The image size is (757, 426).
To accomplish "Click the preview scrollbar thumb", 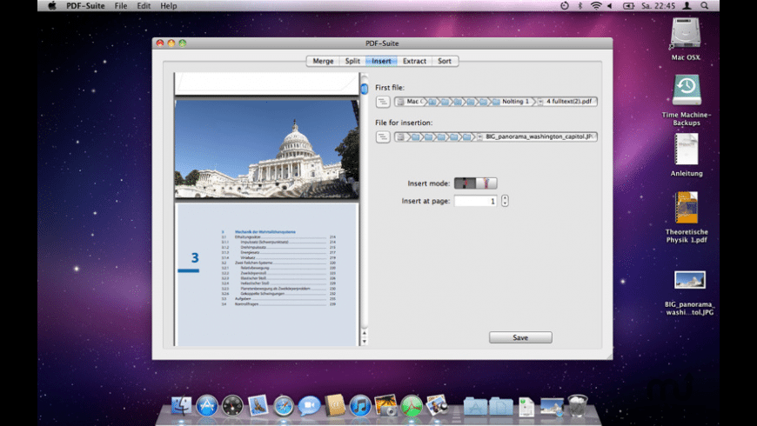I will (365, 89).
